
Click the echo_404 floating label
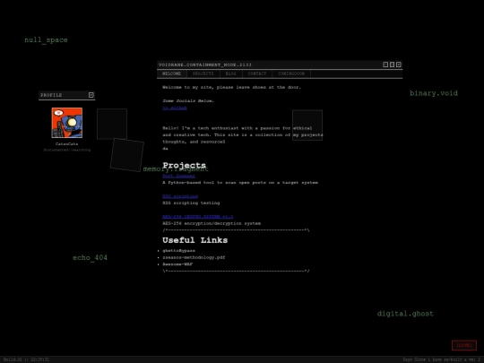pos(91,258)
